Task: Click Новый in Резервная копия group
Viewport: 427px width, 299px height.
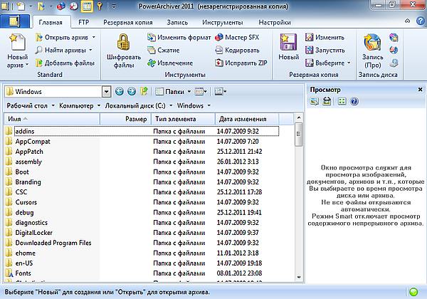Action: [288, 43]
